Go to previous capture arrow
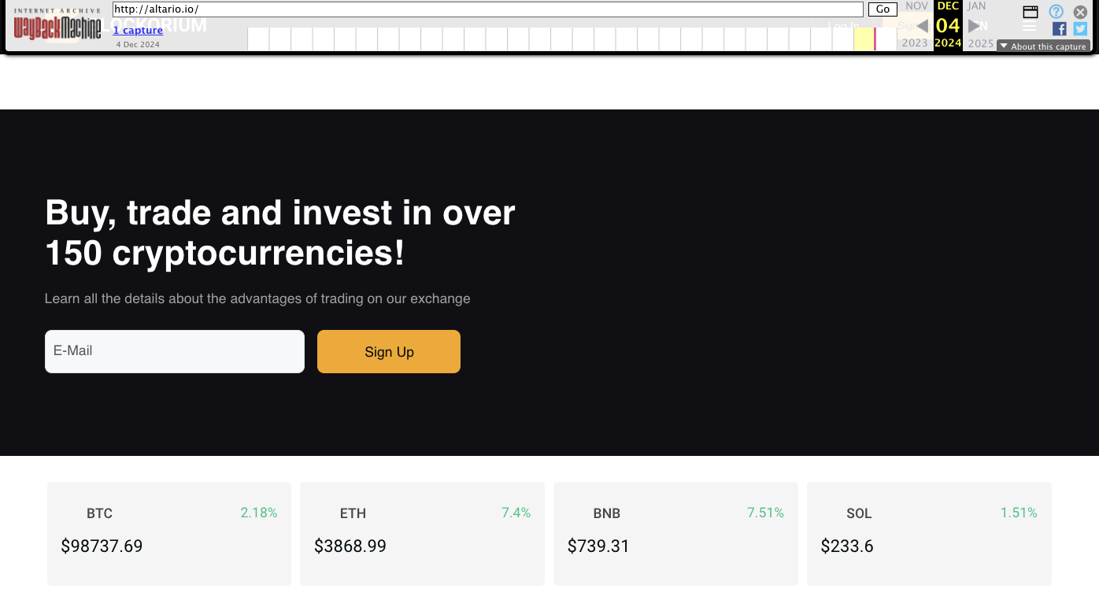This screenshot has width=1099, height=600. (922, 24)
